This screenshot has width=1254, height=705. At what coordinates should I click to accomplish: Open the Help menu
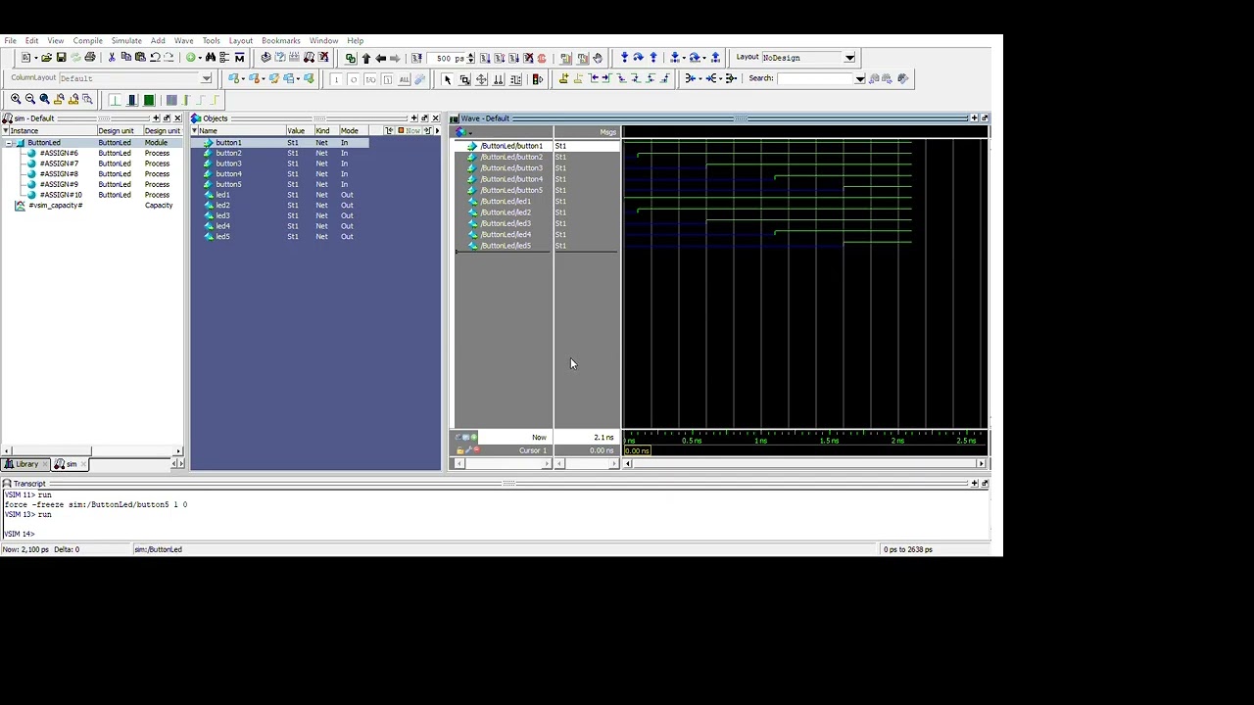point(355,41)
